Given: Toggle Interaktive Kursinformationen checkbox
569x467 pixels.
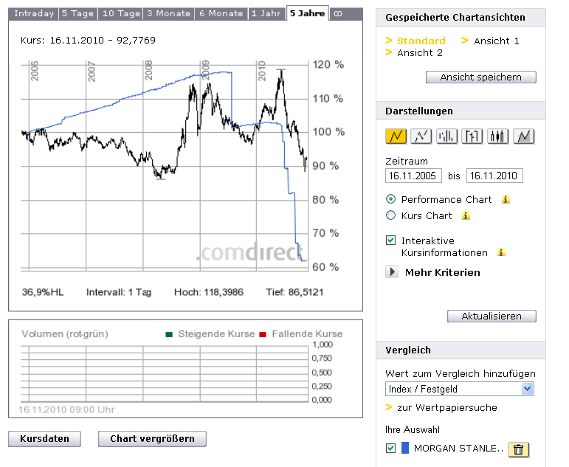Looking at the screenshot, I should 391,241.
